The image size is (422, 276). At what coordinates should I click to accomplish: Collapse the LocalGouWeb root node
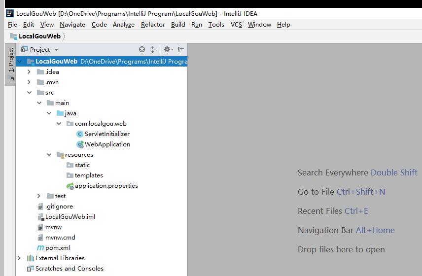coord(20,62)
